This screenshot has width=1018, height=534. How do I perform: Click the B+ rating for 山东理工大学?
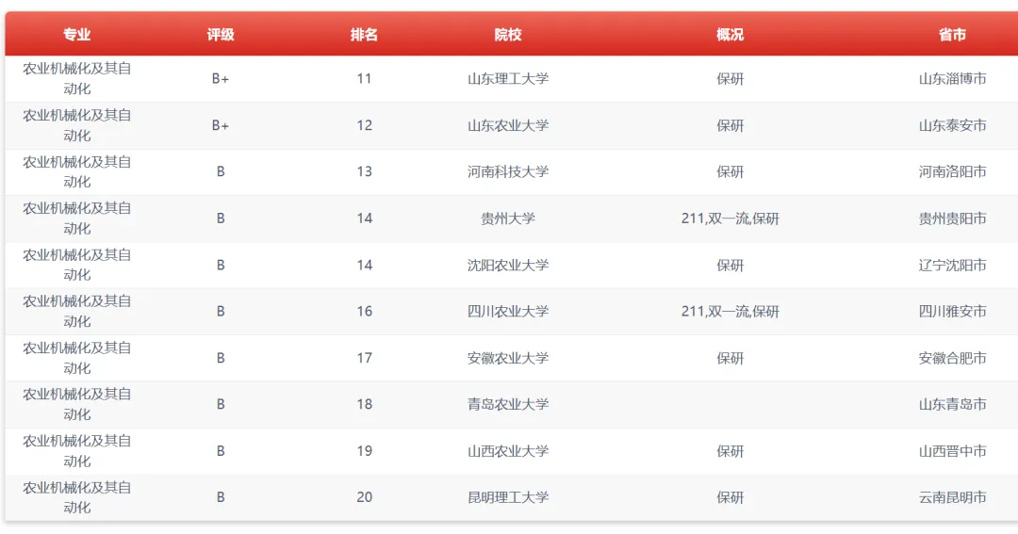[220, 78]
